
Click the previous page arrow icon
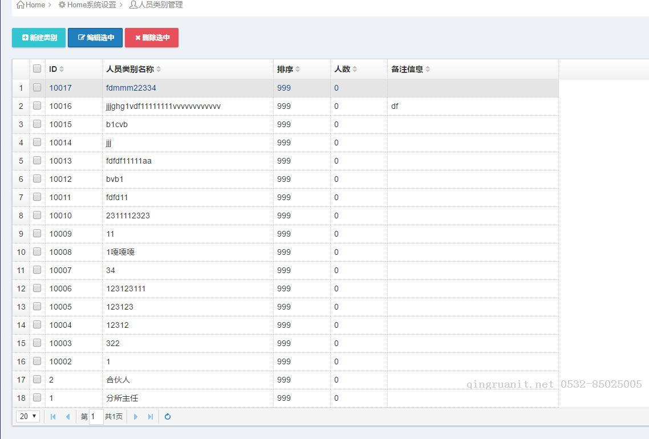pyautogui.click(x=68, y=417)
